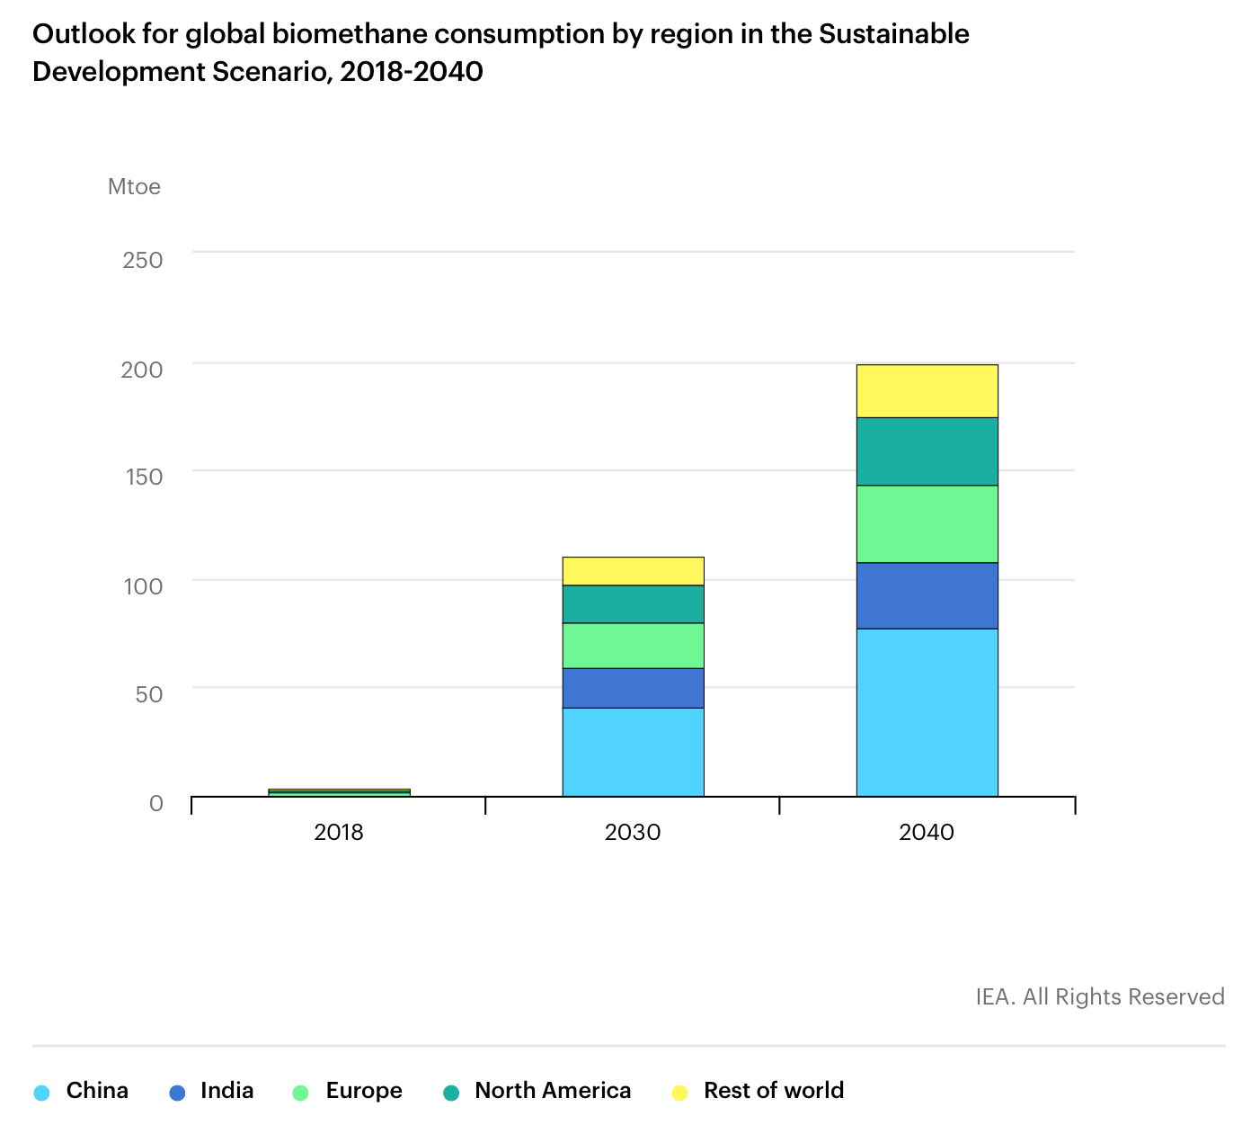Click the yellow top segment of 2030 bar
The image size is (1260, 1125).
[x=633, y=571]
